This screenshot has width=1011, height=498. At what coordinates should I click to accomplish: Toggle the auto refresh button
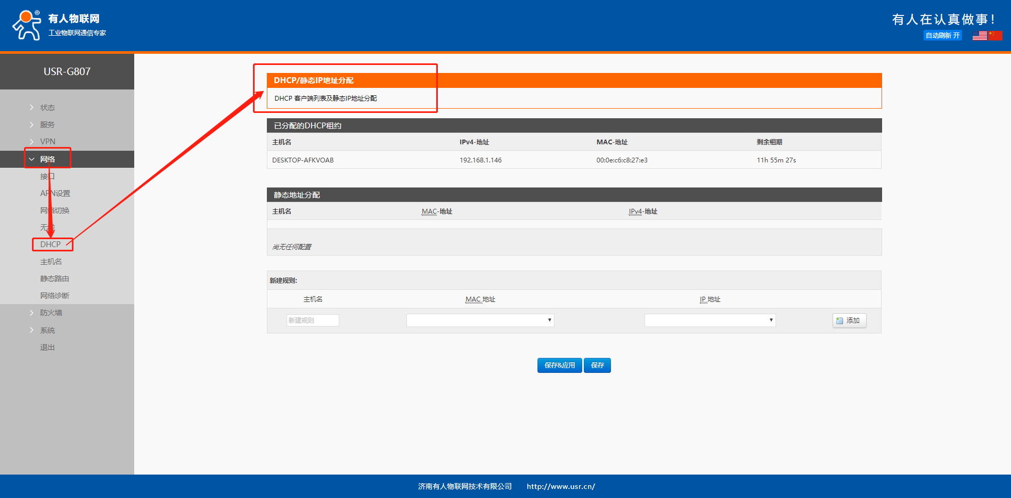pyautogui.click(x=942, y=36)
